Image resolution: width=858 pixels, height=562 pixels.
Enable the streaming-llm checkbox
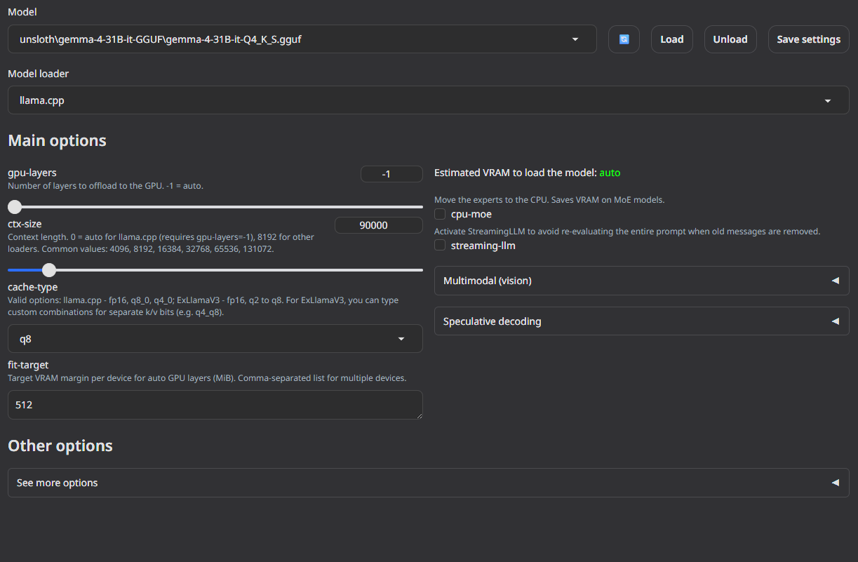pos(440,246)
